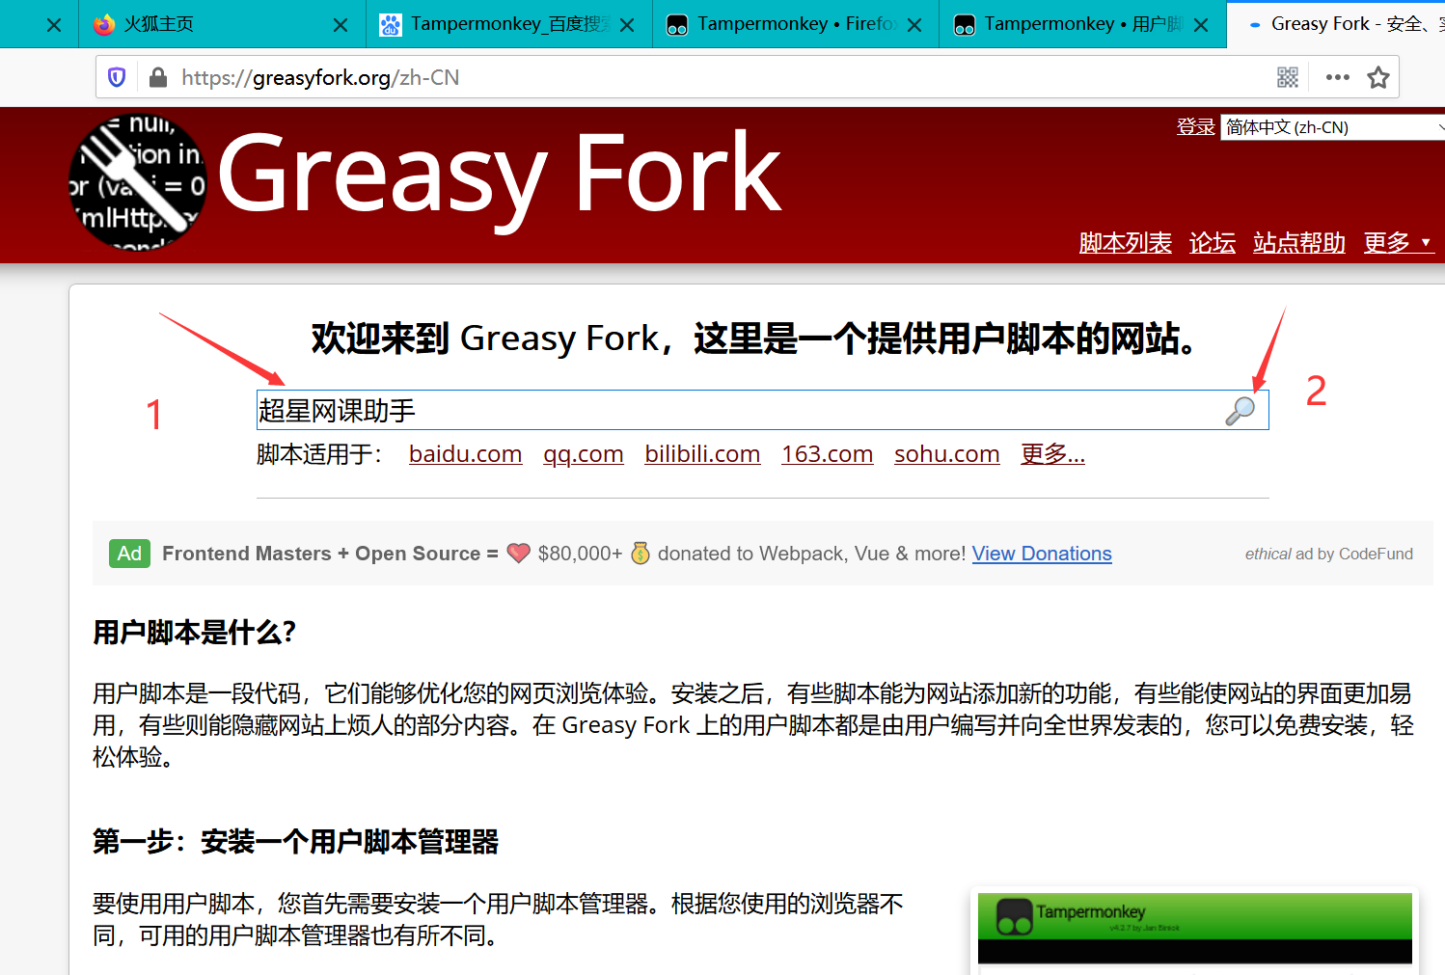Viewport: 1445px width, 975px height.
Task: Open scripts for baidu.com
Action: pyautogui.click(x=465, y=454)
